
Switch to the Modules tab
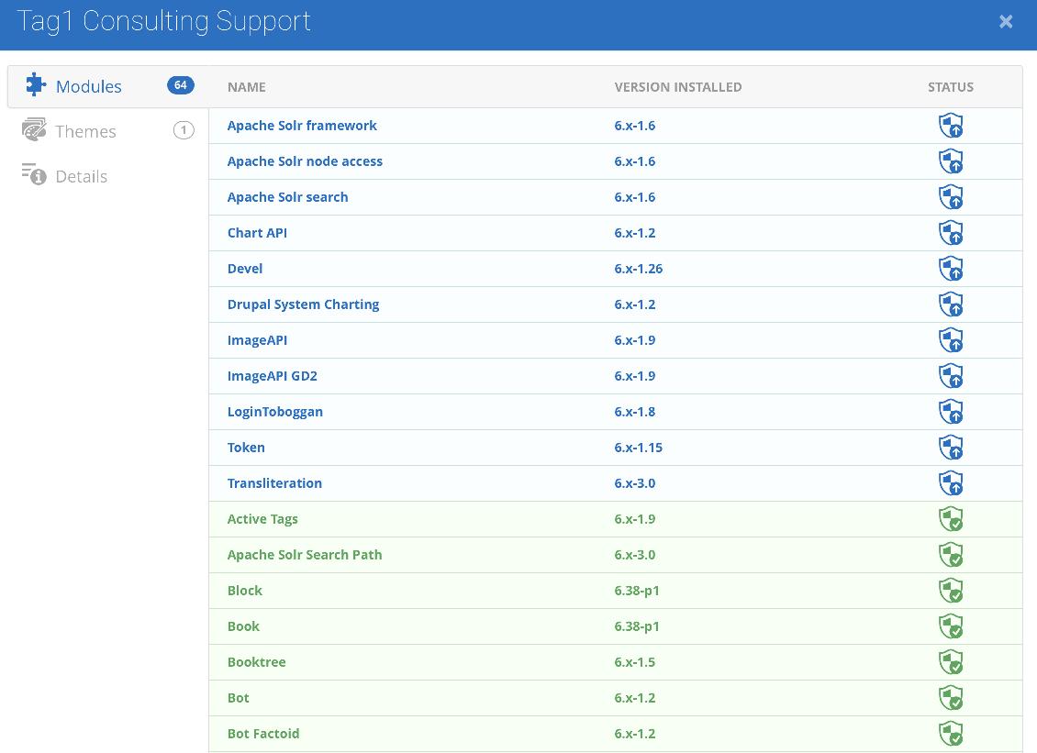pos(107,86)
